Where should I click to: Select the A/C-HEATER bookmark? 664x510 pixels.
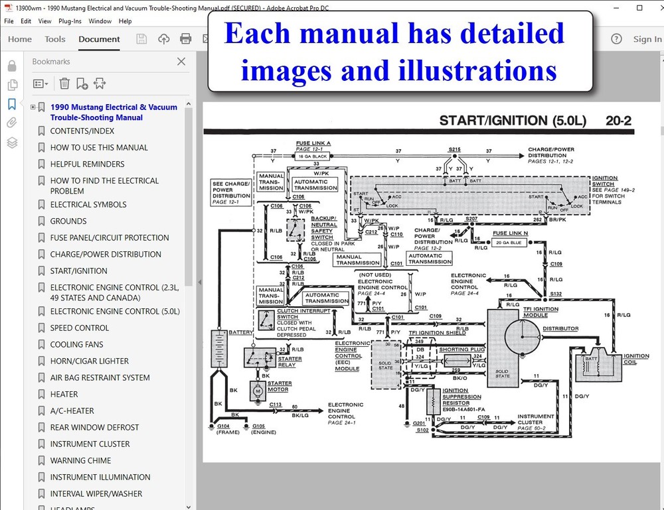[72, 411]
